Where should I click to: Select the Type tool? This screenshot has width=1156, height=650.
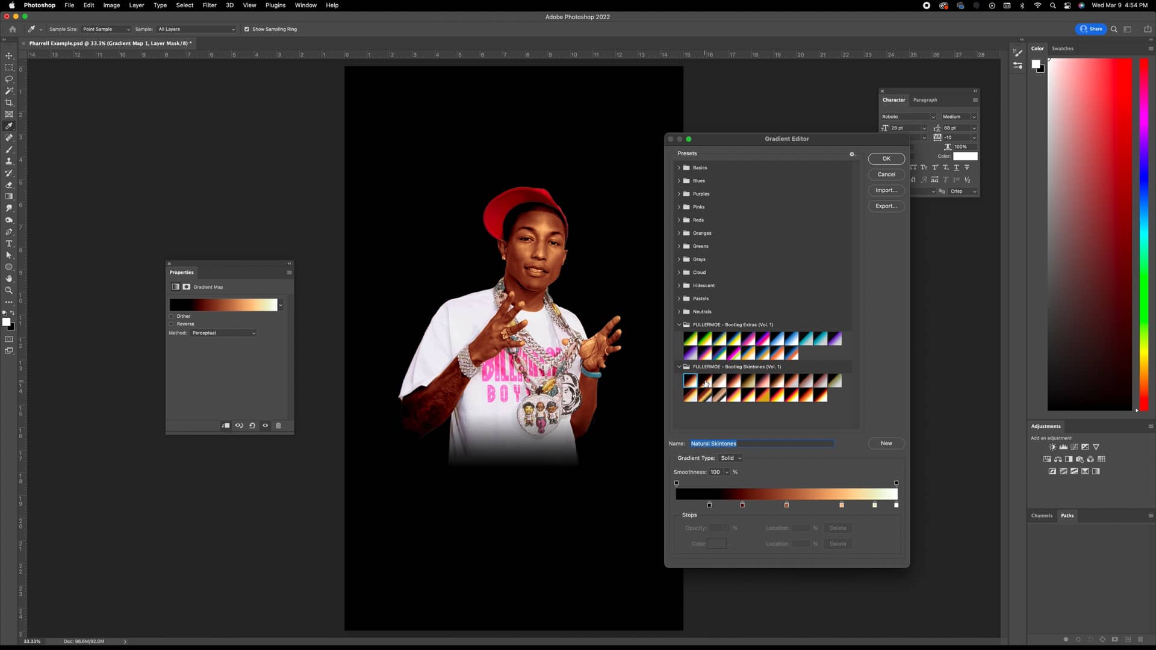point(9,244)
